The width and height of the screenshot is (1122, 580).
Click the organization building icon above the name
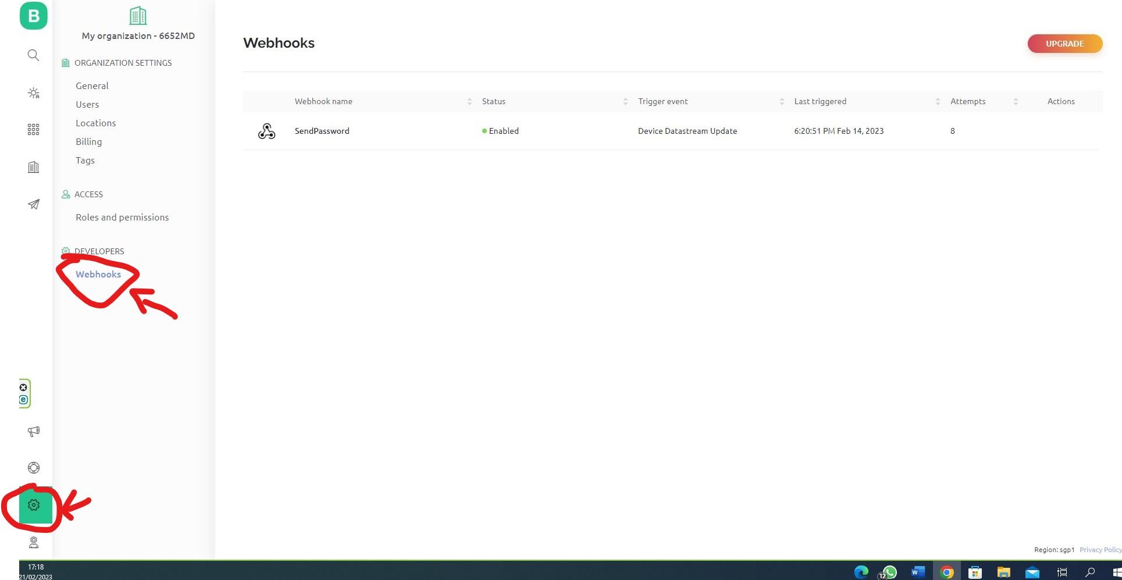(138, 16)
